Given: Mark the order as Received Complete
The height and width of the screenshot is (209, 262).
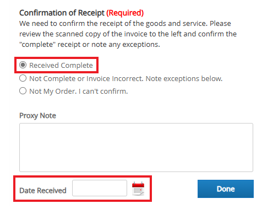Looking at the screenshot, I should (23, 65).
